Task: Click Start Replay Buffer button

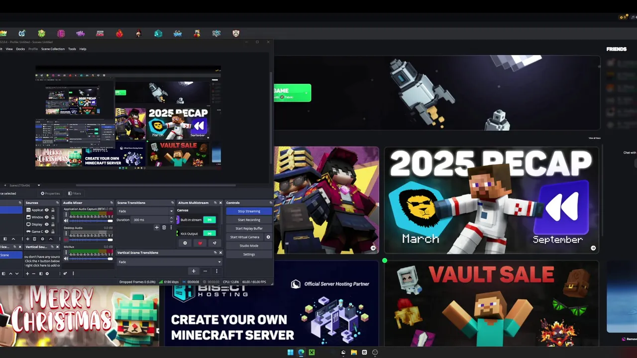Action: (x=249, y=228)
